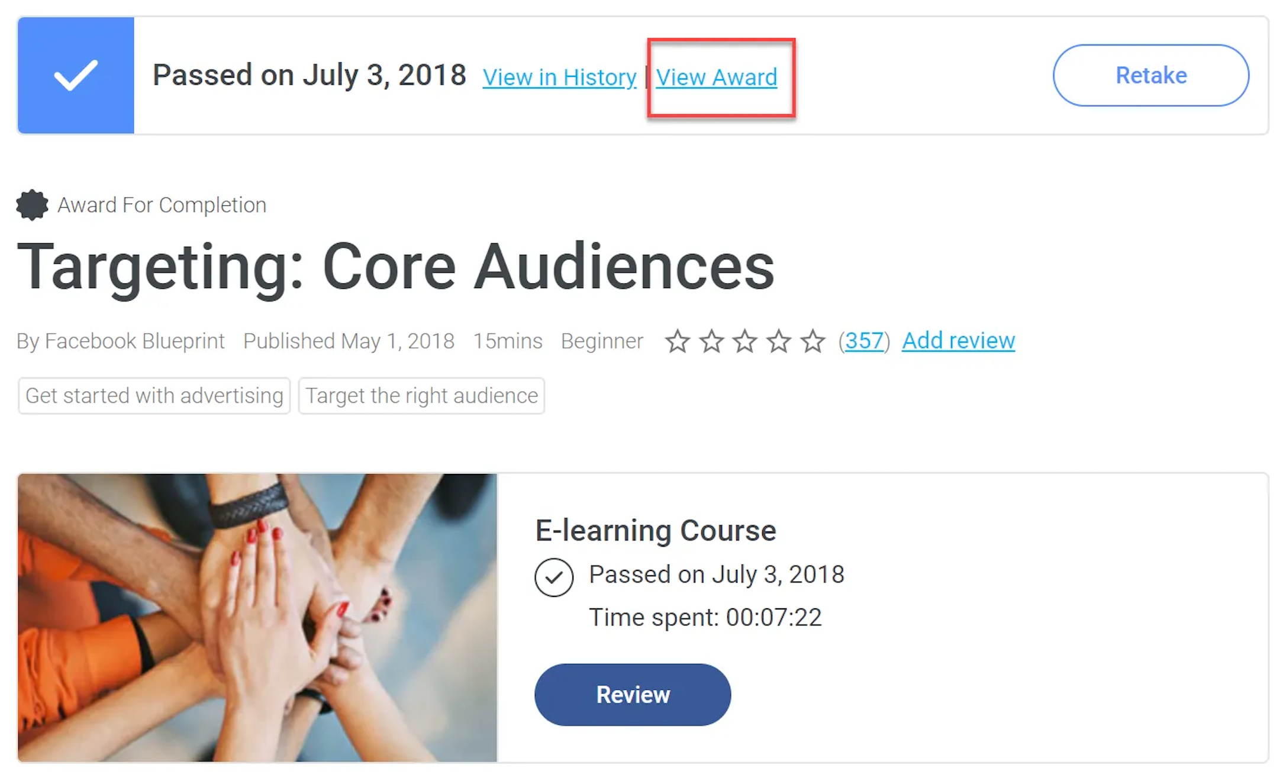This screenshot has width=1283, height=781.
Task: Select the fifth rating star
Action: click(x=813, y=341)
